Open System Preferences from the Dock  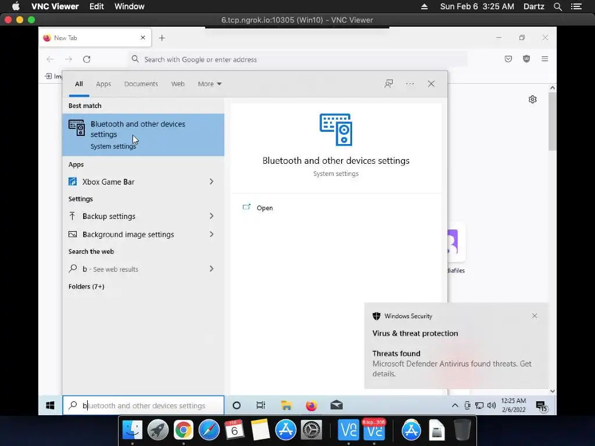[311, 430]
